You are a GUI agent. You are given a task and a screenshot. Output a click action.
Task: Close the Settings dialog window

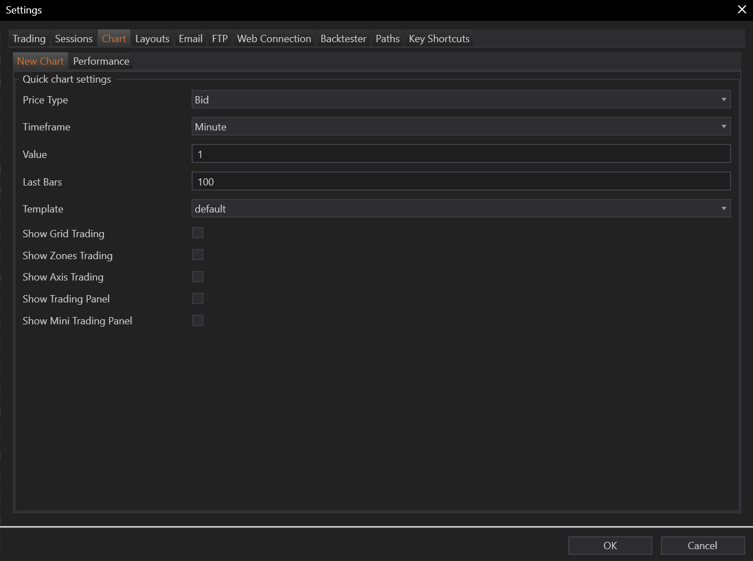pyautogui.click(x=742, y=10)
